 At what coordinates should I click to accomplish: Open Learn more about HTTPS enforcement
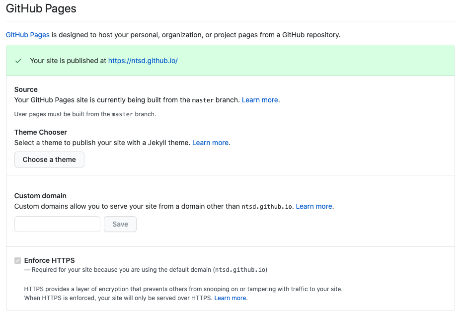(230, 298)
